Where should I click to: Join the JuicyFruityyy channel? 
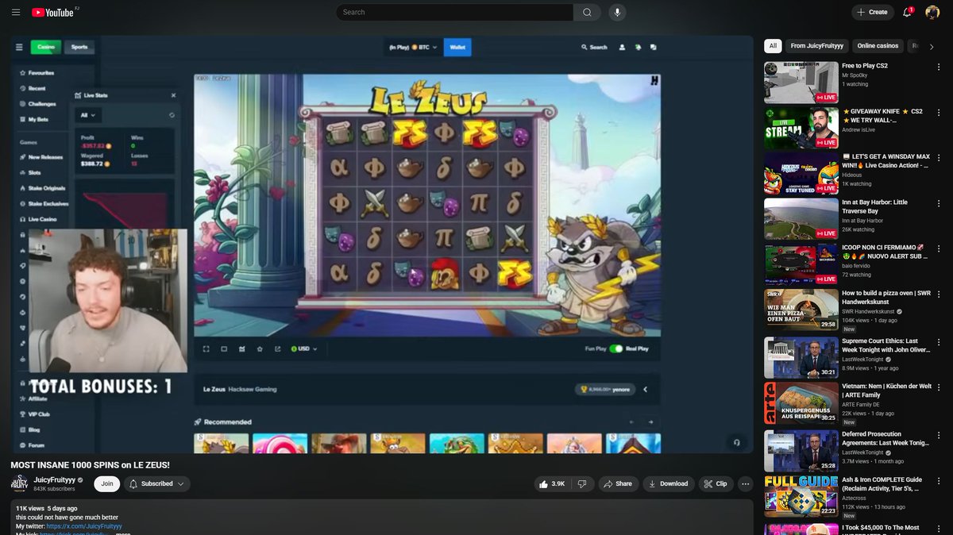point(106,483)
